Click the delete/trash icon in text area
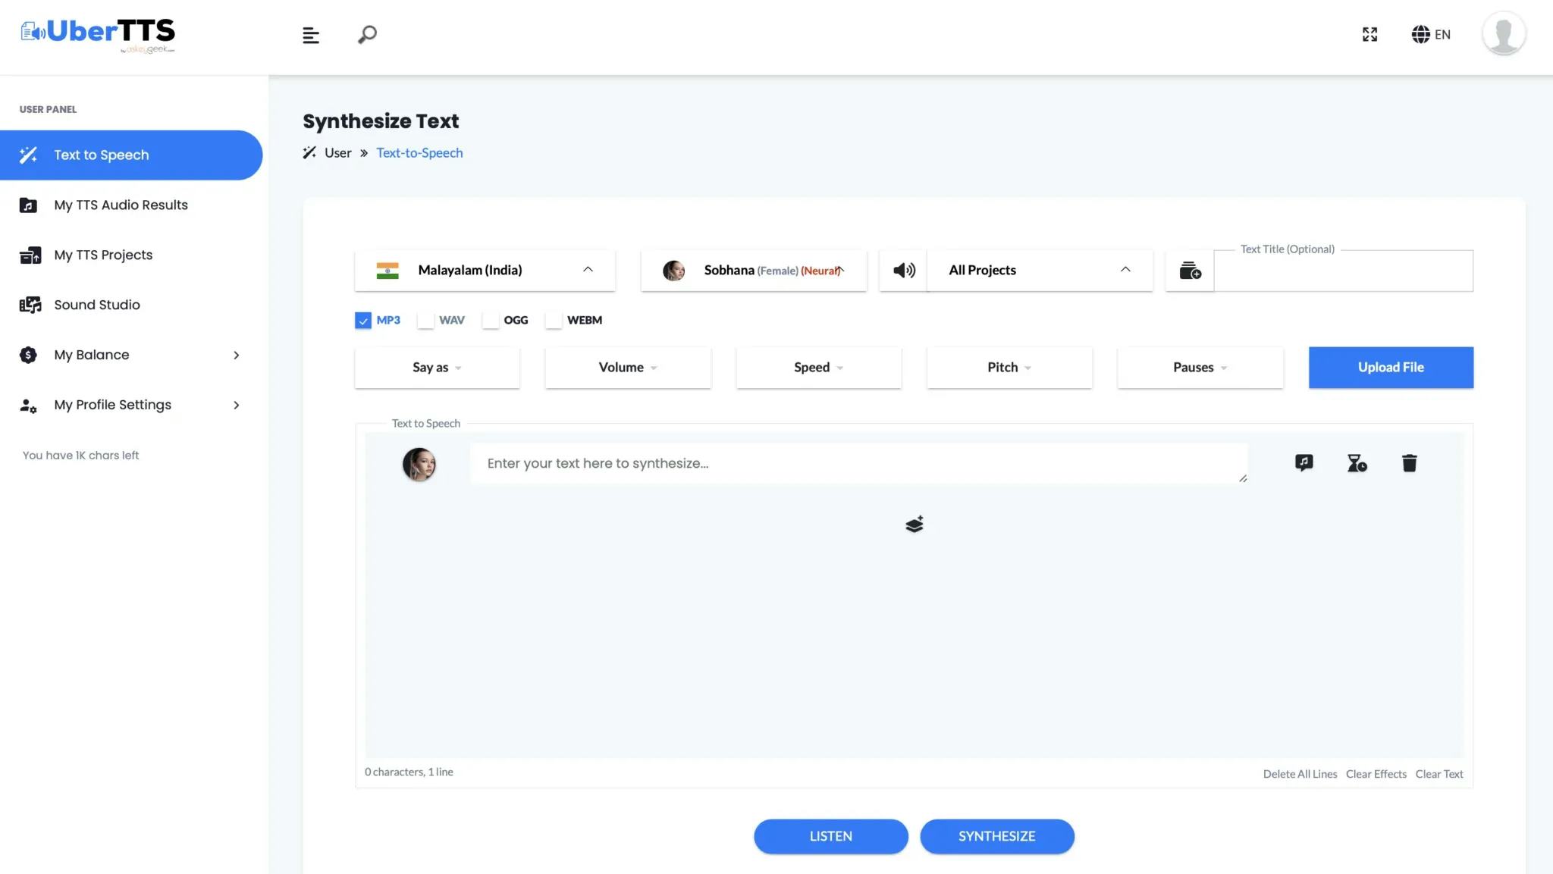 point(1409,462)
